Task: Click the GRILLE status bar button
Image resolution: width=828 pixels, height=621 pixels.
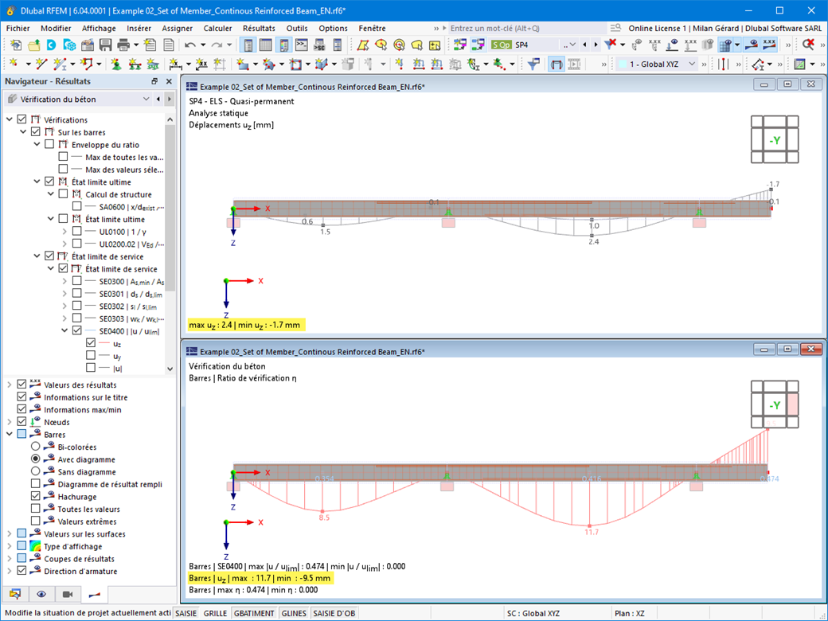Action: (215, 614)
